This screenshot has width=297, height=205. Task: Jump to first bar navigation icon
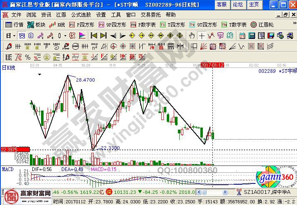(94, 36)
